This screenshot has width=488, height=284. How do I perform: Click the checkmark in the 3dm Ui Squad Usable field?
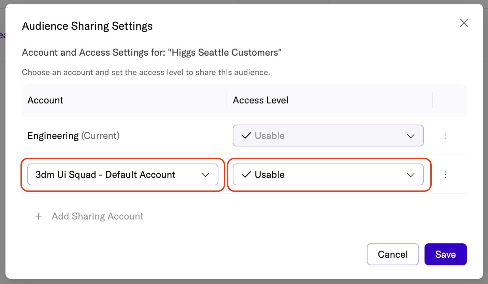pos(246,175)
